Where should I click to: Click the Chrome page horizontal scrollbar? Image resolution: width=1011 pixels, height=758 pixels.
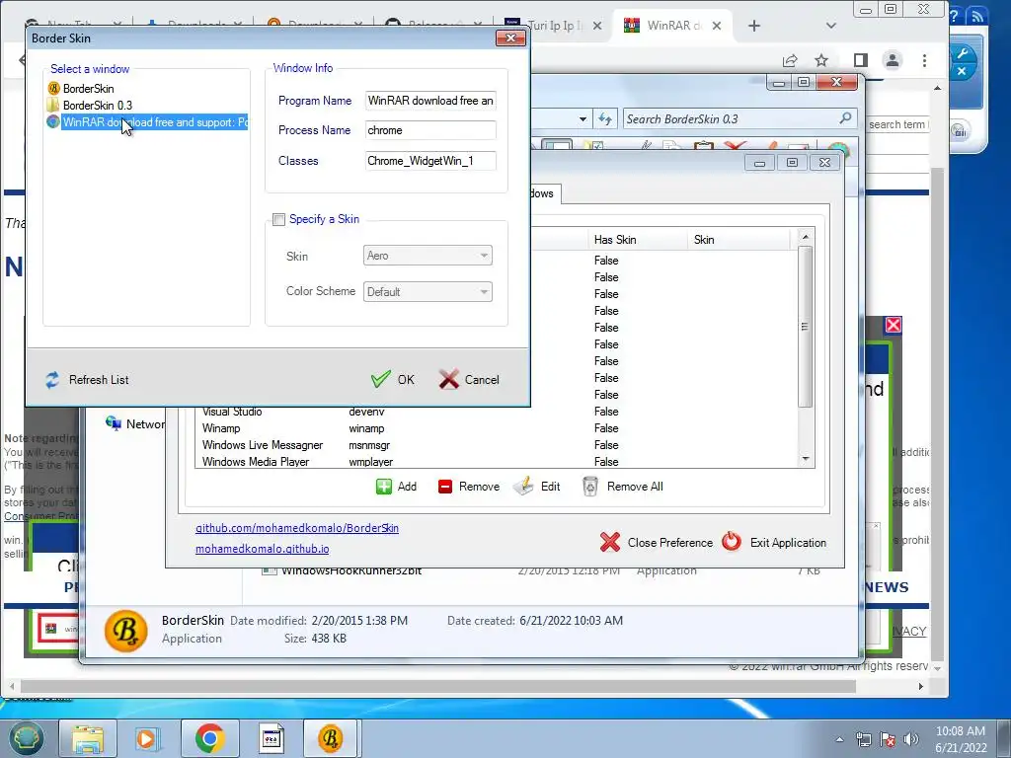(438, 687)
